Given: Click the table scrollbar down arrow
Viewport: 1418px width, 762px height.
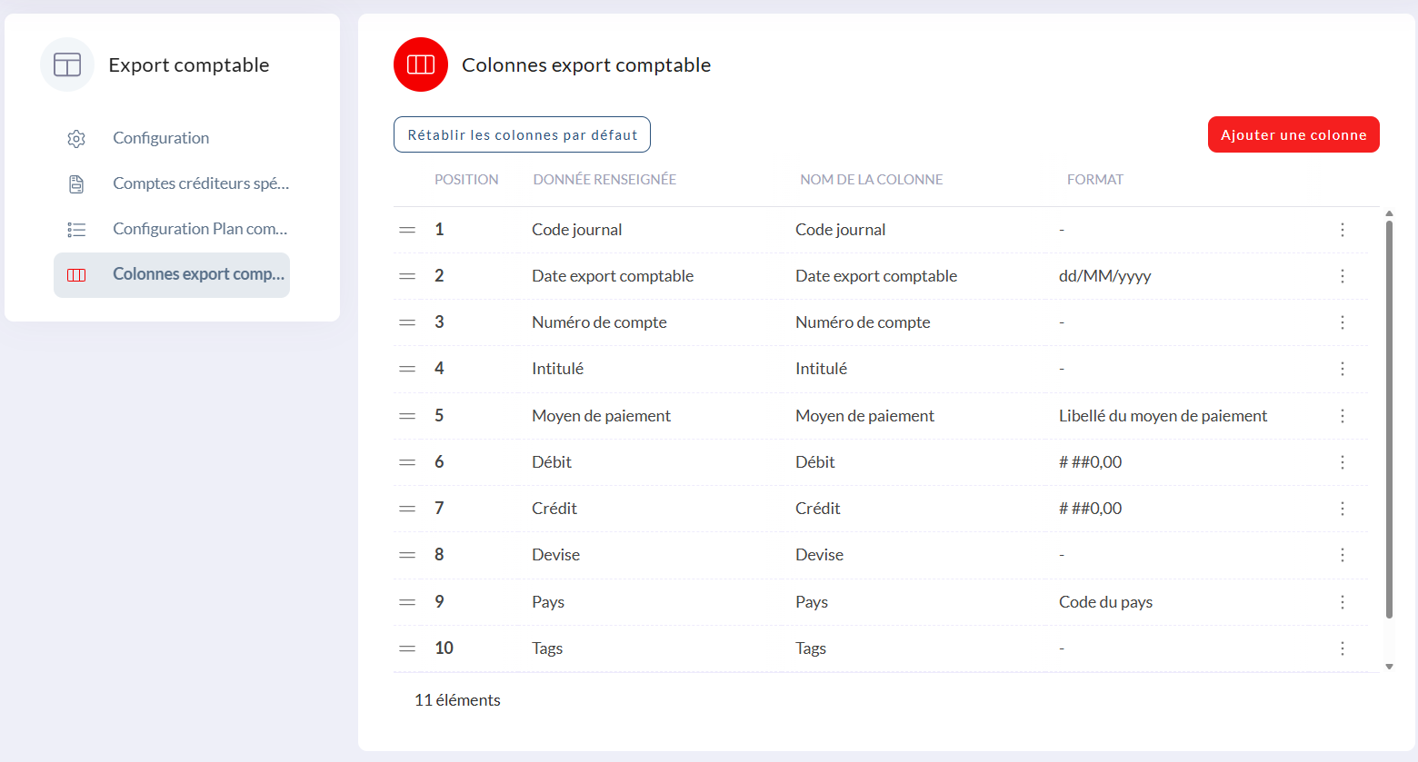Looking at the screenshot, I should click(x=1389, y=667).
